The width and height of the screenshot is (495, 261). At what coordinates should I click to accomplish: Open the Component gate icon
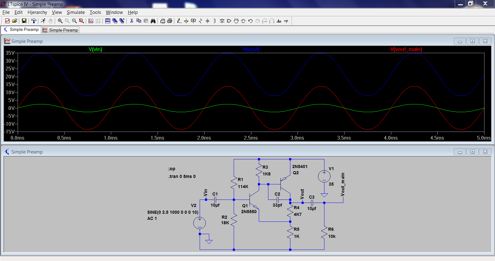coord(229,21)
